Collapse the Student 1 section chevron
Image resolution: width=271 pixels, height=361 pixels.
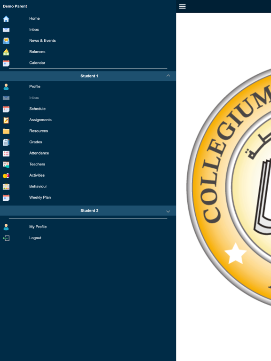pos(168,76)
